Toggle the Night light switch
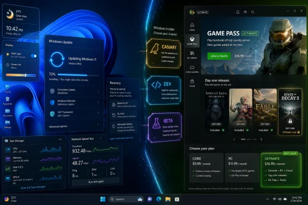 point(34,56)
